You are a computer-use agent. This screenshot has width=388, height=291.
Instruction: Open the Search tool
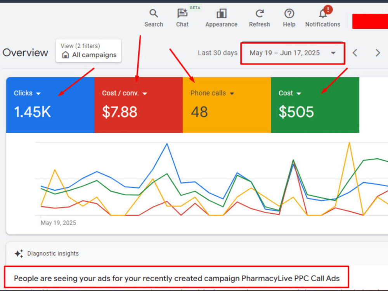click(x=154, y=18)
